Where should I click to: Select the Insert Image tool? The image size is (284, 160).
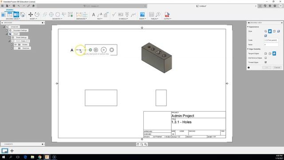pyautogui.click(x=142, y=15)
